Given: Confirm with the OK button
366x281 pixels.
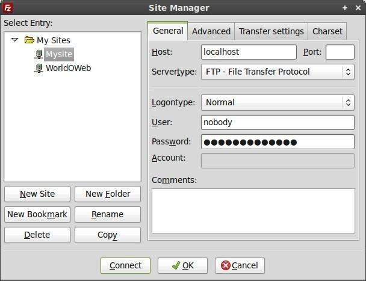Looking at the screenshot, I should [182, 265].
